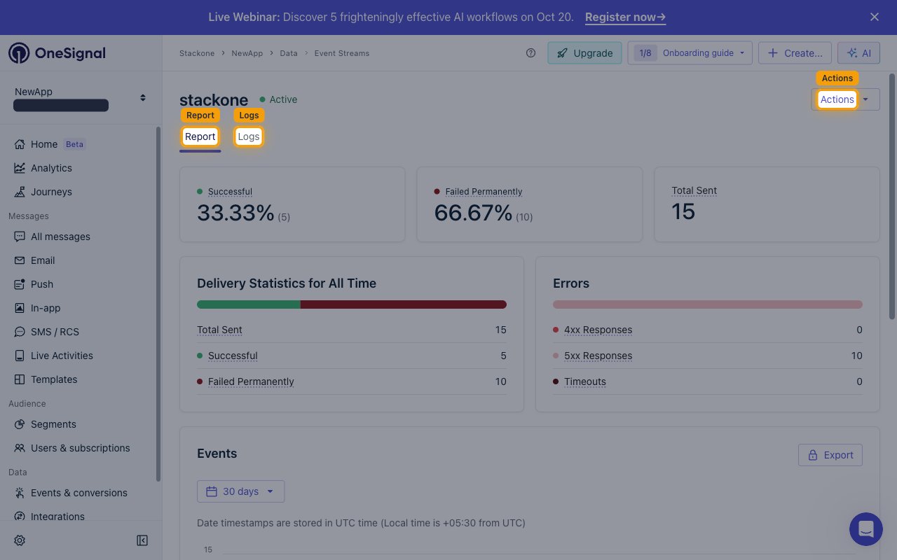Click the NewApp breadcrumb
This screenshot has height=560, width=897.
coord(247,53)
